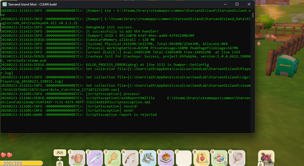Click the 'KGLOG_PROCESS_ERROR(pArg)' log line
The width and height of the screenshot is (304, 166).
pos(105,65)
